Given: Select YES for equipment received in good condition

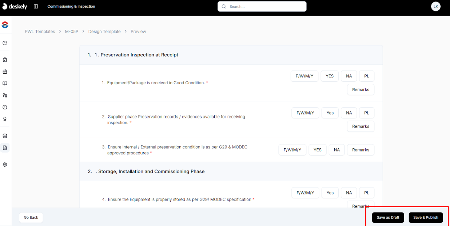Looking at the screenshot, I should tap(329, 76).
